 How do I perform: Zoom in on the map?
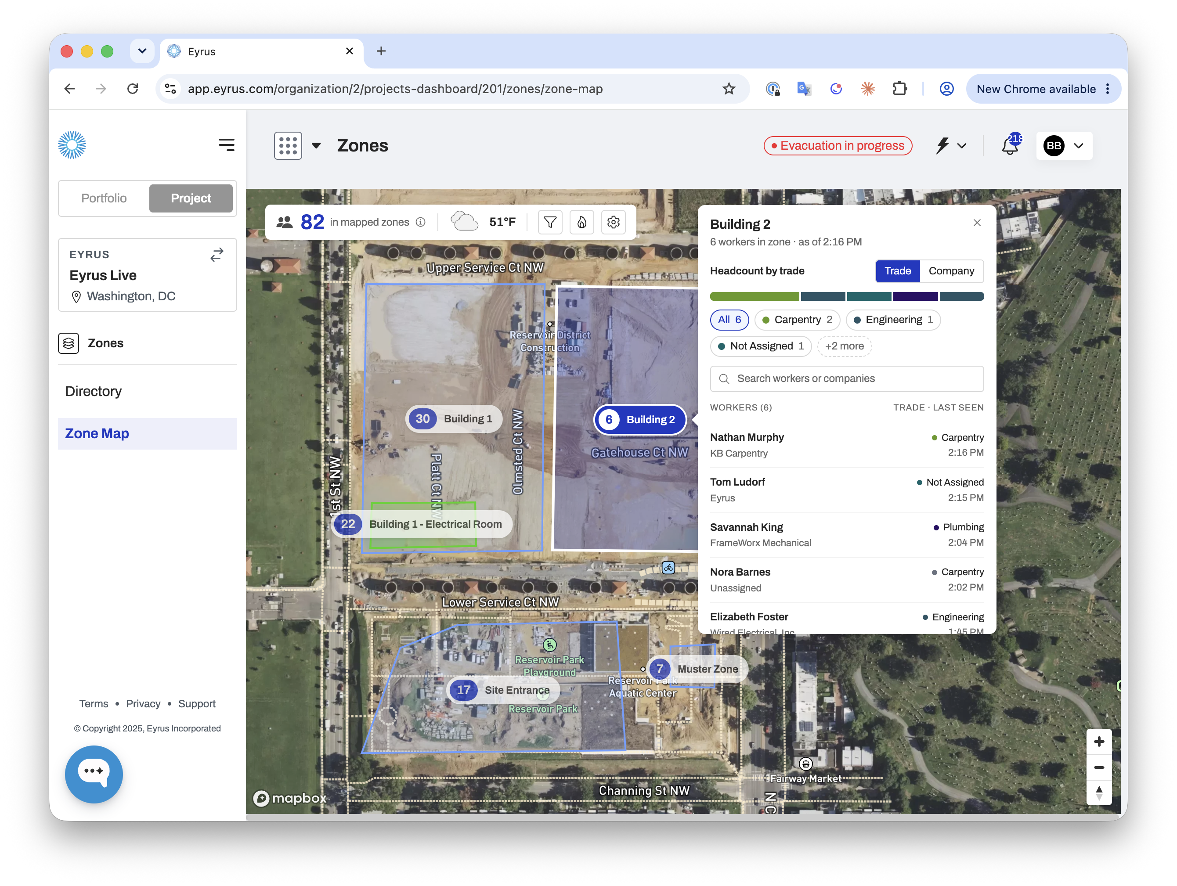pyautogui.click(x=1099, y=742)
